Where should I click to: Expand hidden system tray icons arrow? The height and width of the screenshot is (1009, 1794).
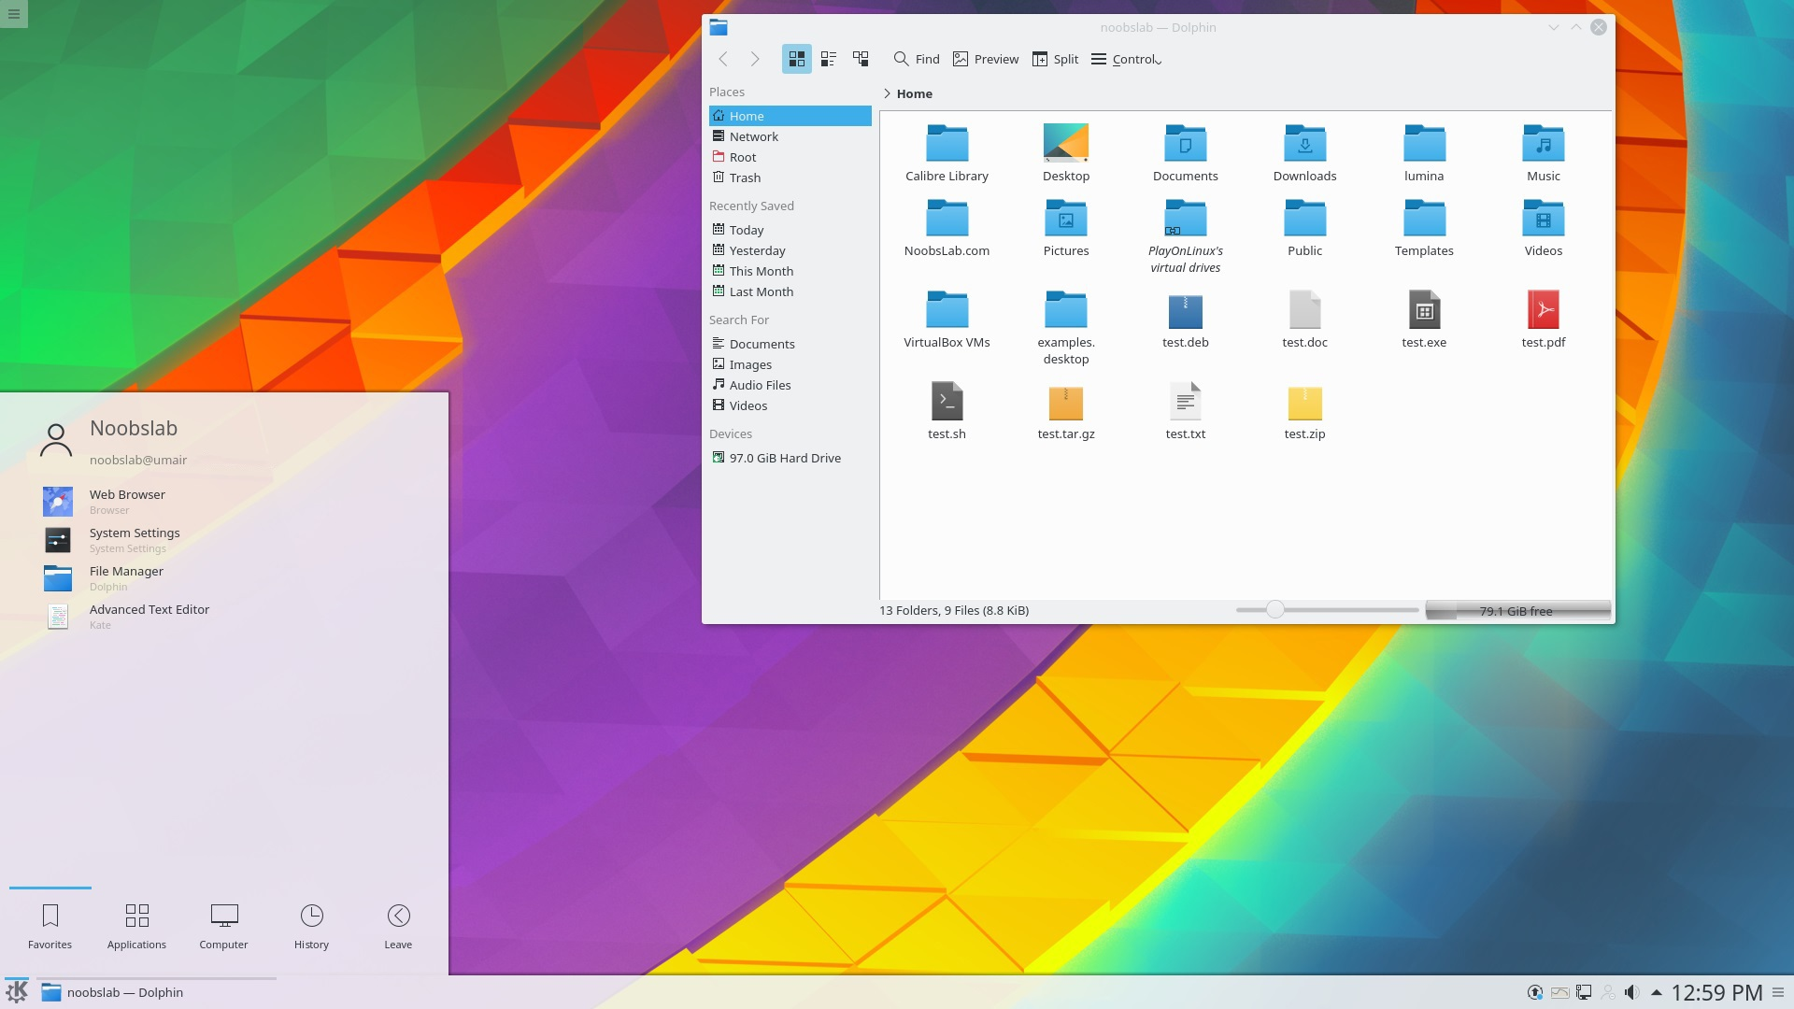pos(1656,992)
